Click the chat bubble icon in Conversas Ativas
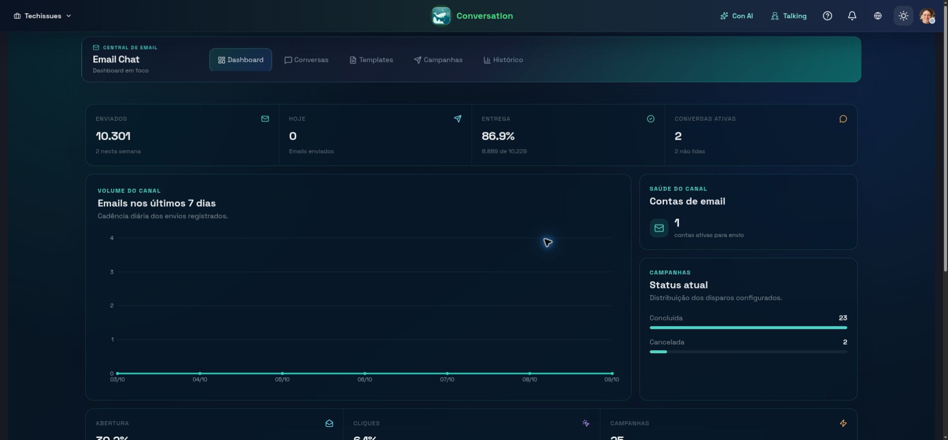 tap(843, 119)
